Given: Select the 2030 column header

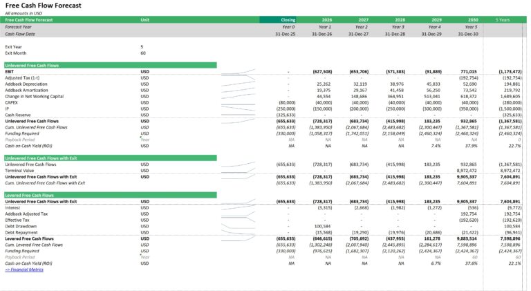Looking at the screenshot, I should (x=473, y=20).
